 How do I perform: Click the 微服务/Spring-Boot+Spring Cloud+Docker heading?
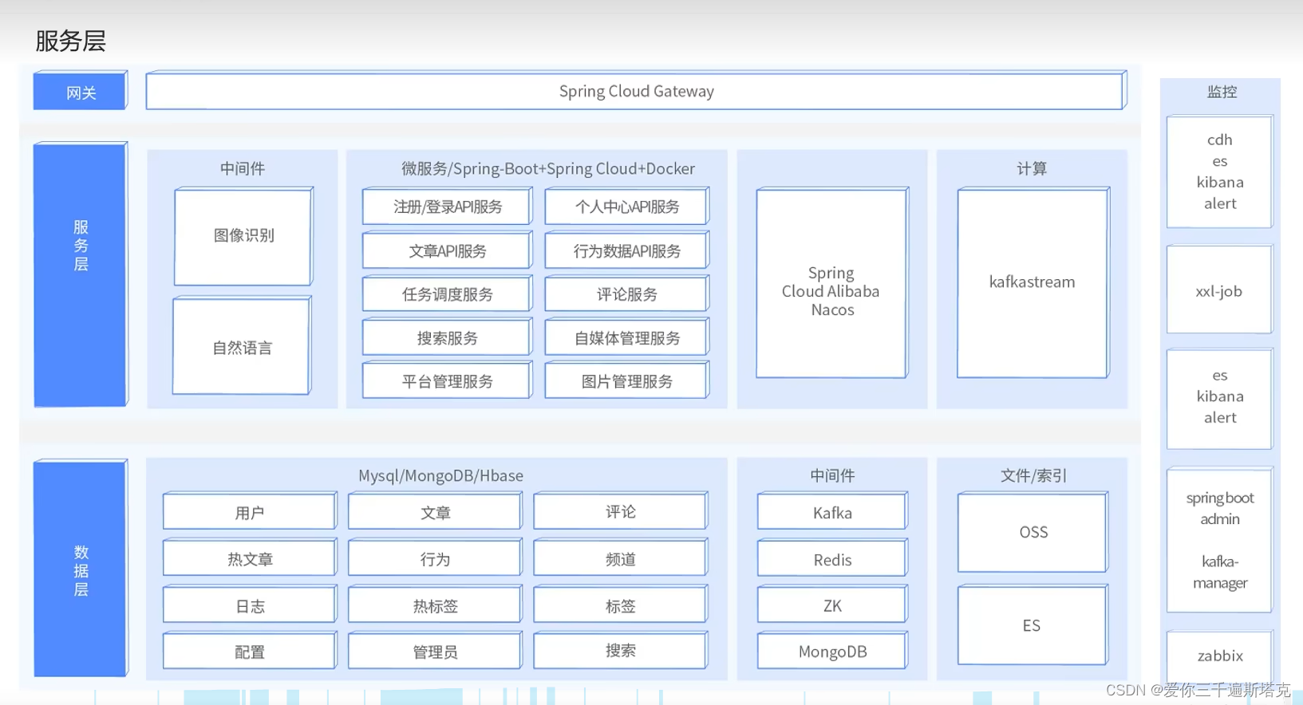point(548,168)
